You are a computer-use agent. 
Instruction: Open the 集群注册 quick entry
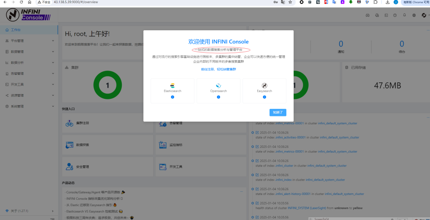107,123
